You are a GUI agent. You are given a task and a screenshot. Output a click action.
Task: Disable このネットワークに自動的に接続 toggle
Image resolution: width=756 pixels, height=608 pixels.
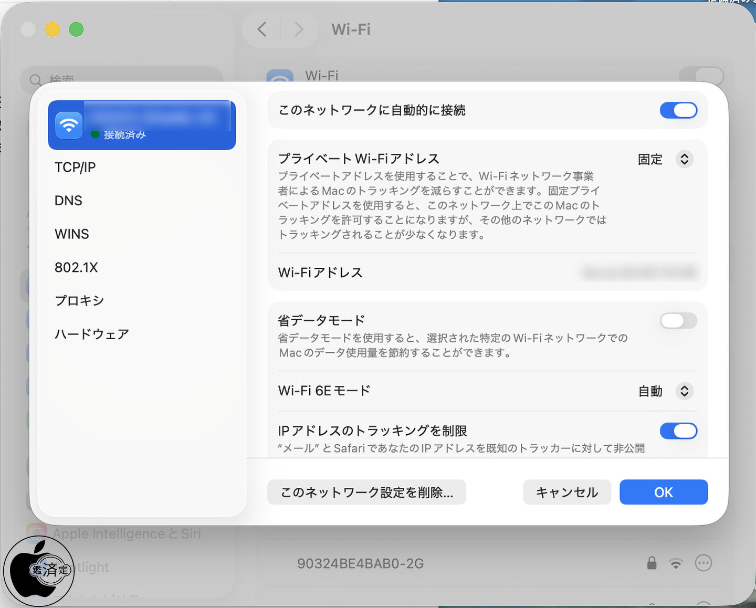point(678,110)
